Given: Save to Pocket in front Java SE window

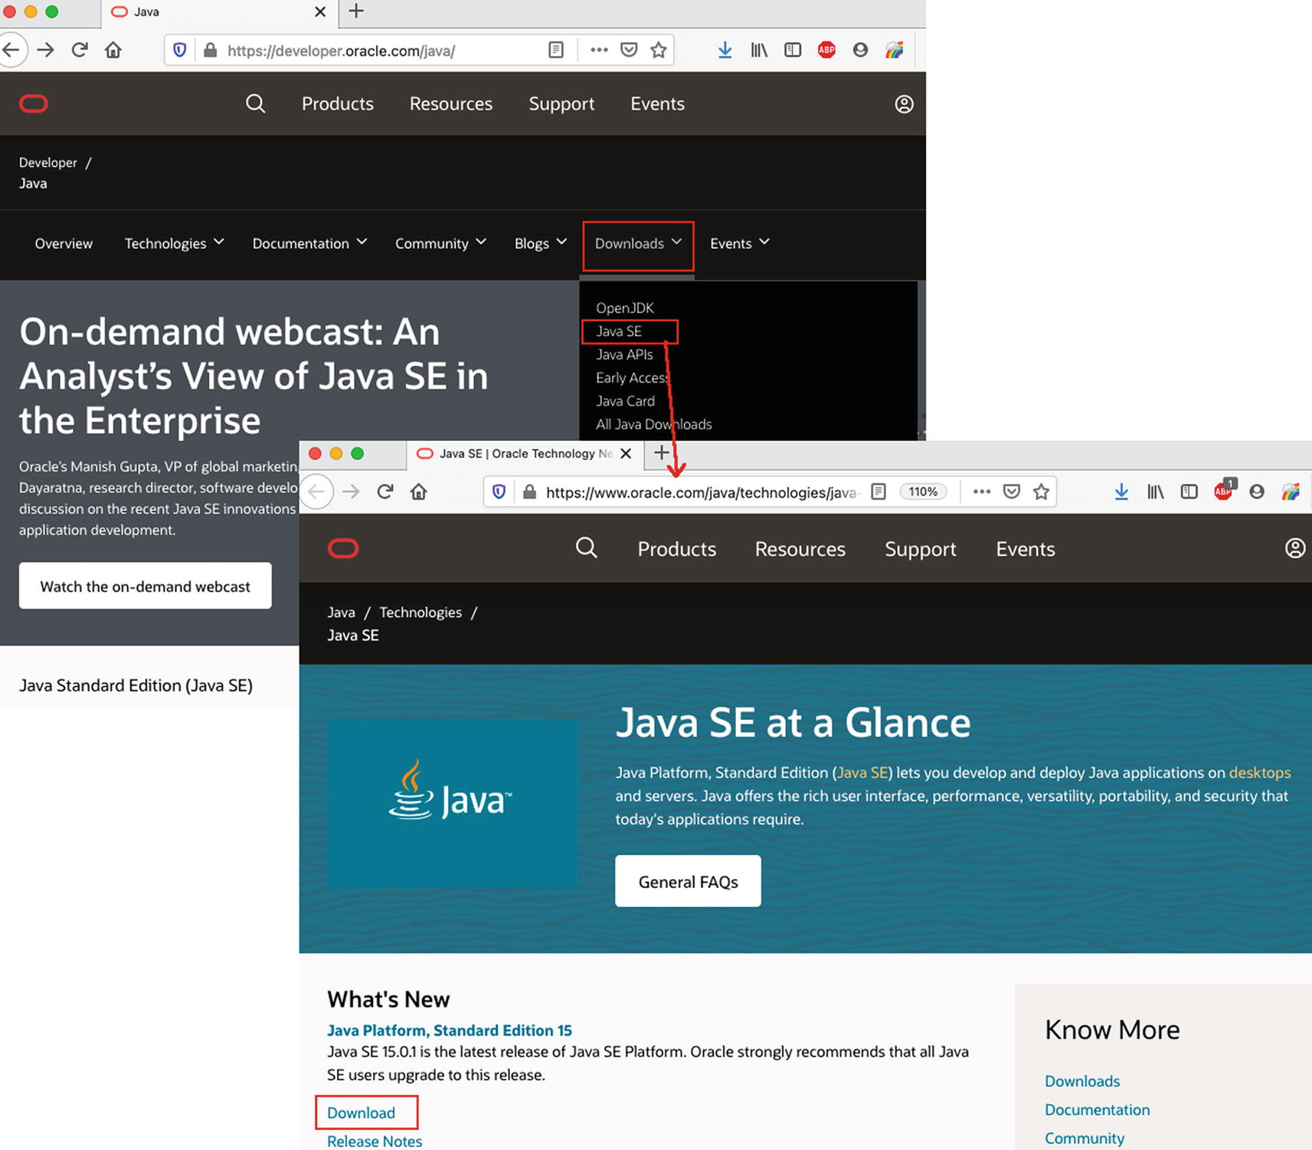Looking at the screenshot, I should coord(1012,492).
